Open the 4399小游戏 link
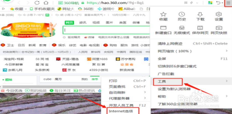 coord(99,70)
